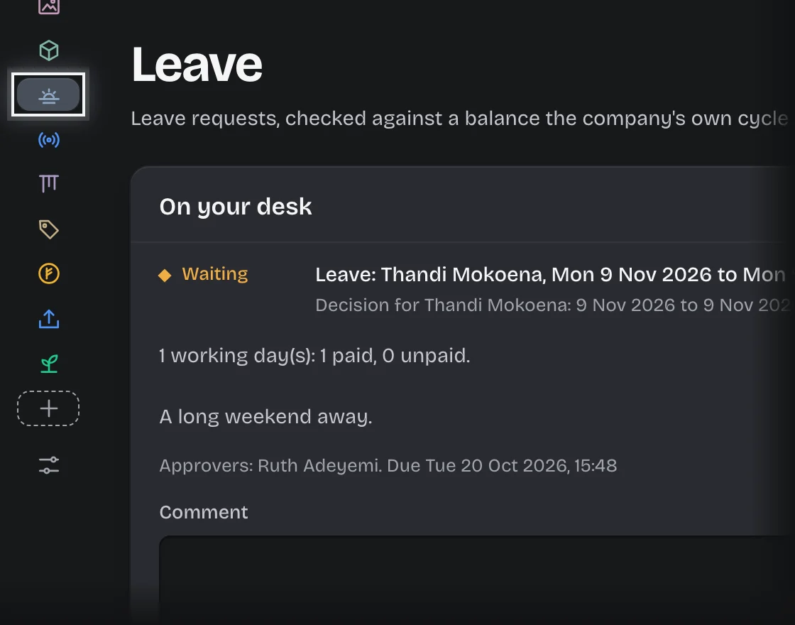This screenshot has width=795, height=625.
Task: Click inside the Comment text box
Action: (476, 580)
